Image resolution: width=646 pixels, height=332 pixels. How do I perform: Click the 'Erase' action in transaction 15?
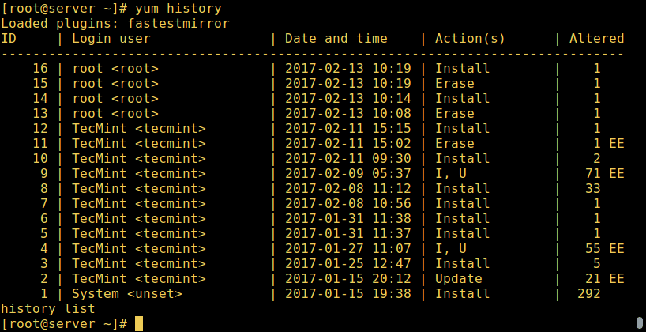coord(454,83)
